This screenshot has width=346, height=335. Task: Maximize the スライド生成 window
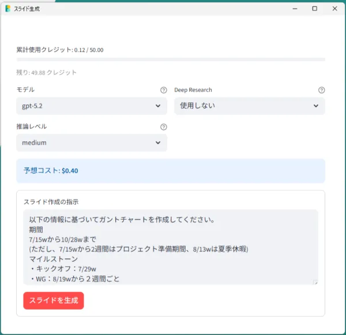coord(315,9)
